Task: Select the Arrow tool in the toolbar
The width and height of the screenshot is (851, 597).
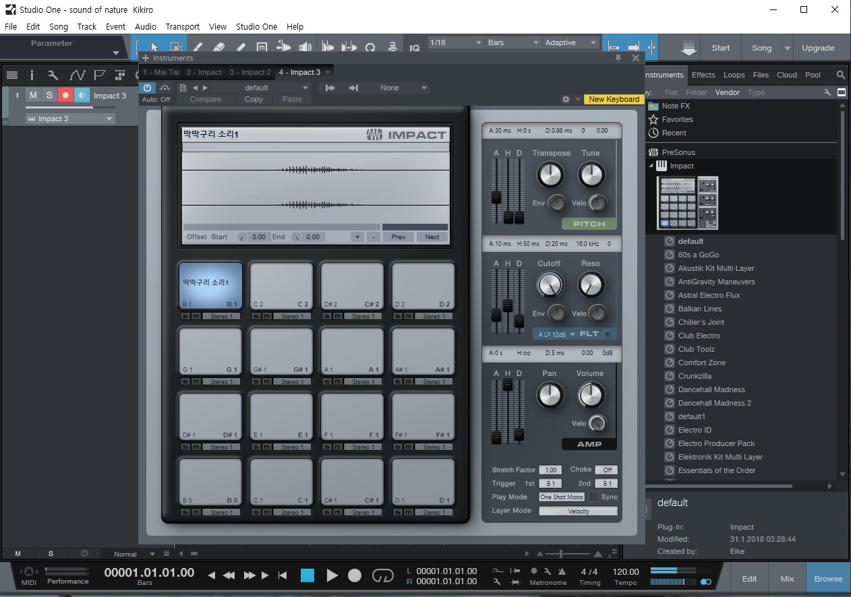Action: pos(154,48)
